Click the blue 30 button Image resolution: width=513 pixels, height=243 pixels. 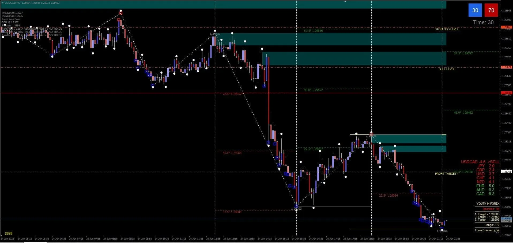pos(475,10)
